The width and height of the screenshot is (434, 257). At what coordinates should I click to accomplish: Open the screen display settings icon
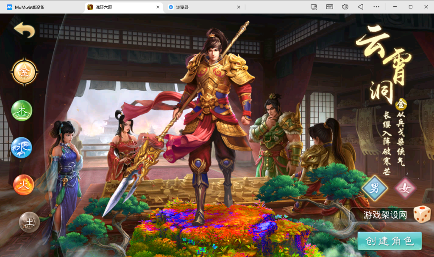tap(314, 7)
